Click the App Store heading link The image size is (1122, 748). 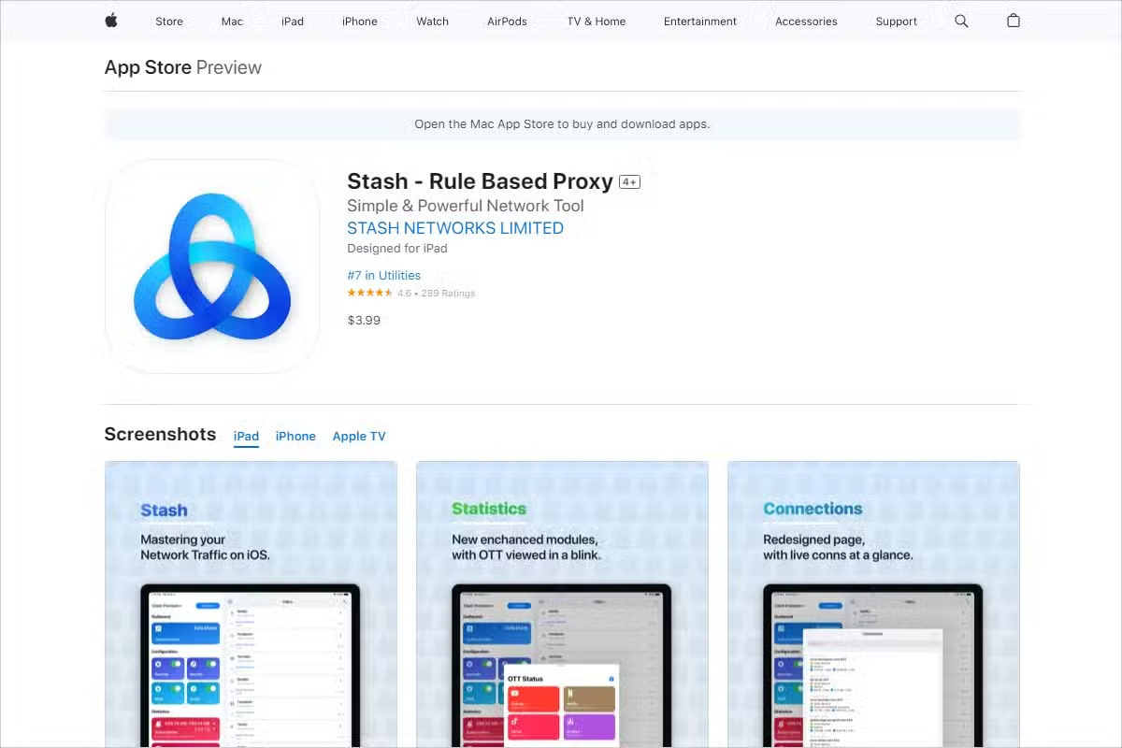coord(148,67)
